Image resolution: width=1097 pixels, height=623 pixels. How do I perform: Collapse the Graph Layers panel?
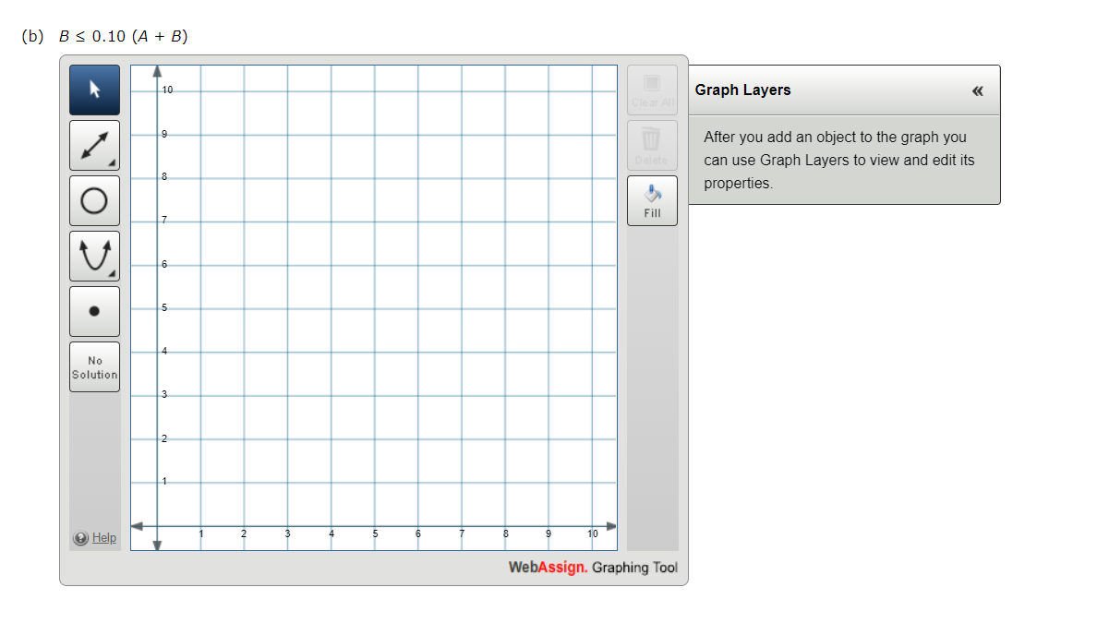pos(977,90)
